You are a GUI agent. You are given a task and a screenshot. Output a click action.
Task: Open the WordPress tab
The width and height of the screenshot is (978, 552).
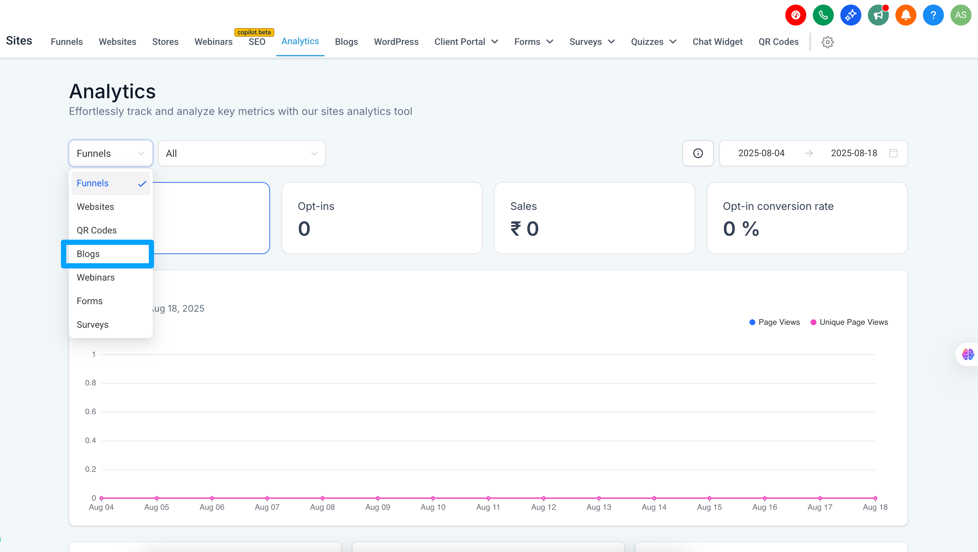[x=396, y=42]
